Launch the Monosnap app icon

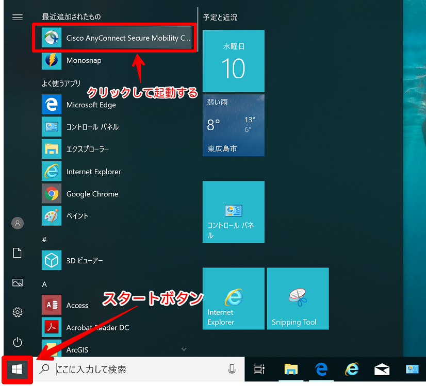[52, 60]
